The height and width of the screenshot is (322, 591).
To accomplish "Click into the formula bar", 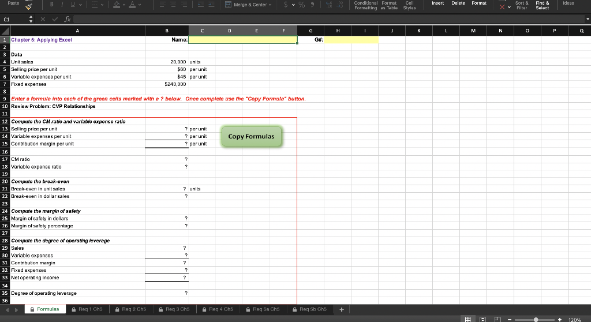I will (328, 19).
